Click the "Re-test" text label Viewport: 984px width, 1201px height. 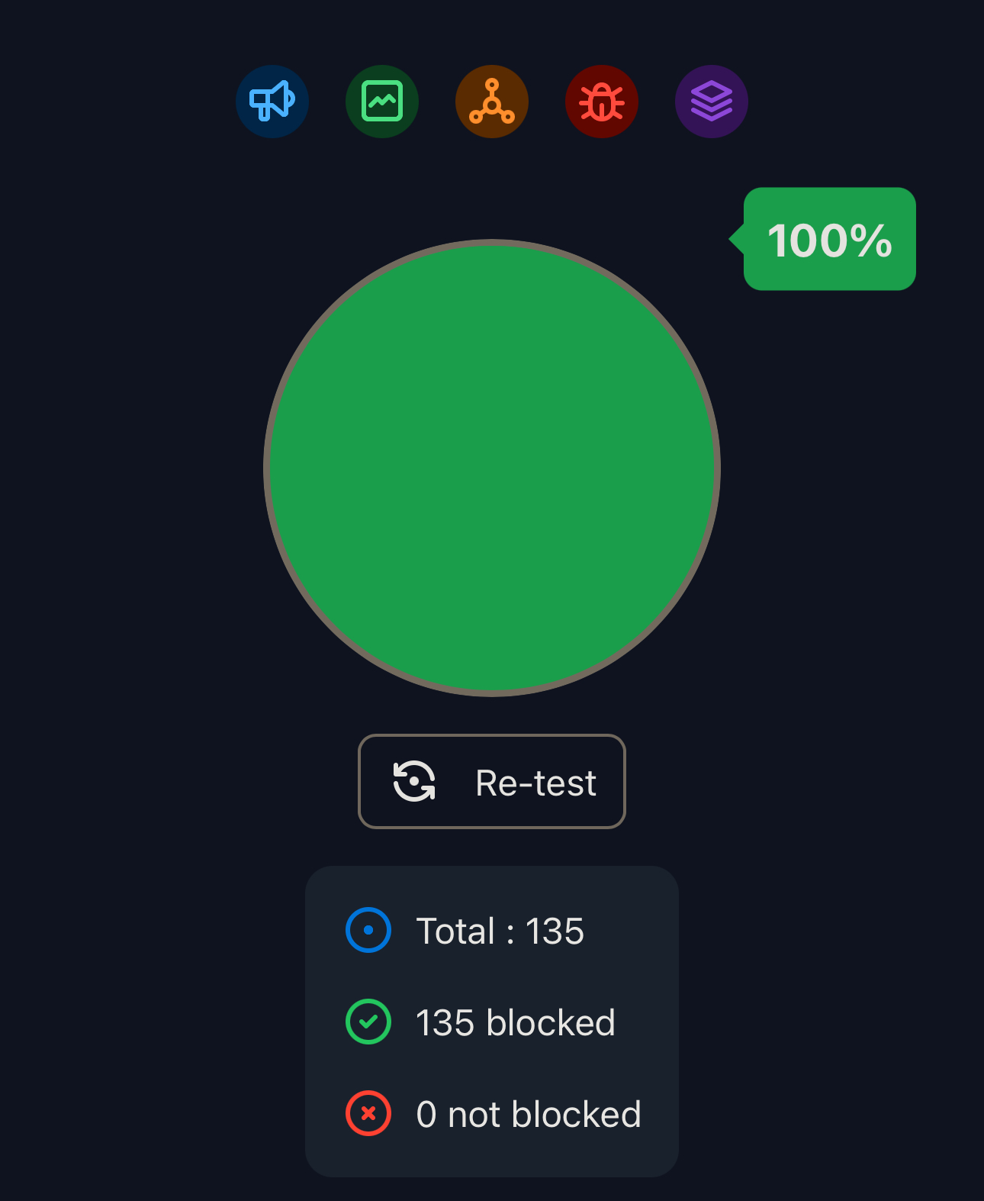tap(535, 783)
